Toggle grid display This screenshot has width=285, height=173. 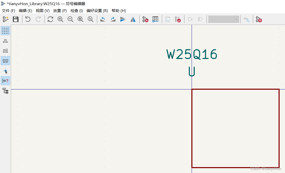(5, 30)
